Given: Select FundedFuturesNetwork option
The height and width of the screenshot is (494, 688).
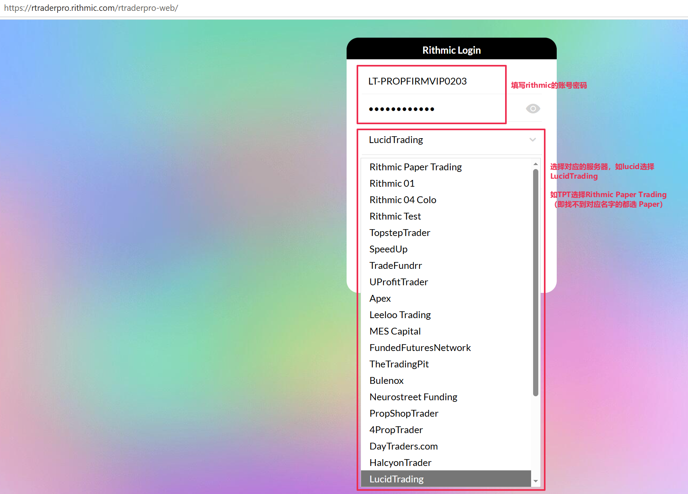Looking at the screenshot, I should coord(446,348).
